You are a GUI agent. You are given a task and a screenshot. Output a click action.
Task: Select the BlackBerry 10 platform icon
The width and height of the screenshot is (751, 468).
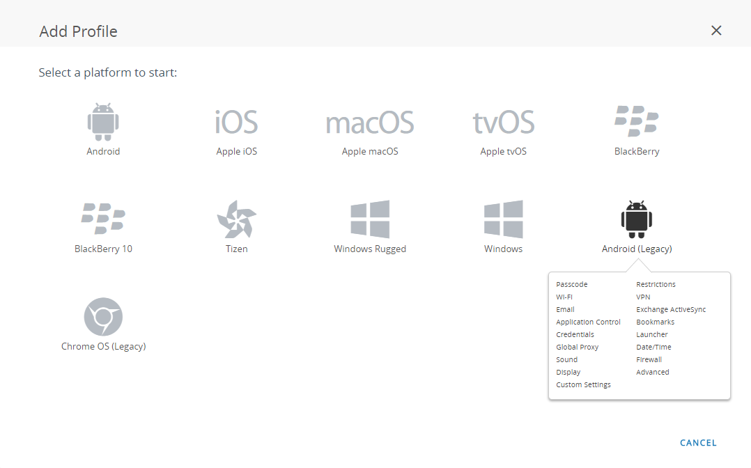(x=103, y=219)
